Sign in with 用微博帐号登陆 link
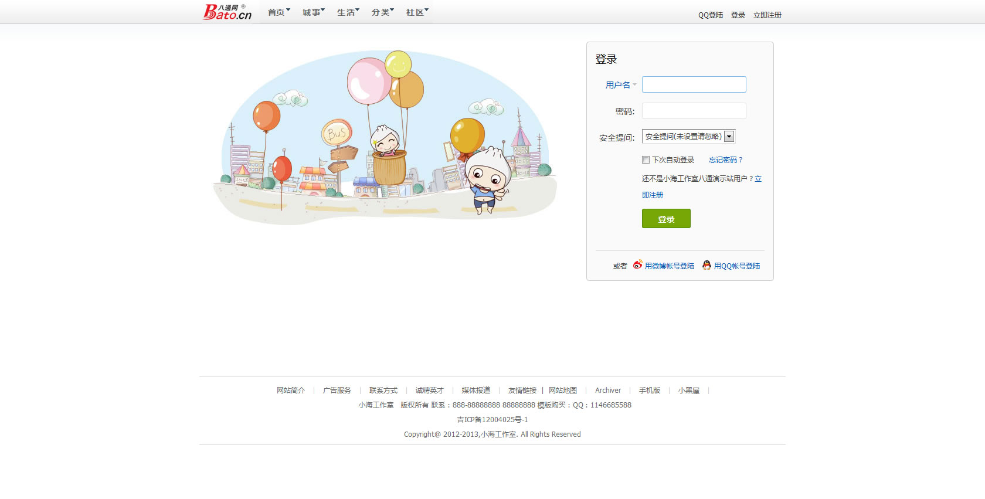This screenshot has width=985, height=499. coord(670,266)
